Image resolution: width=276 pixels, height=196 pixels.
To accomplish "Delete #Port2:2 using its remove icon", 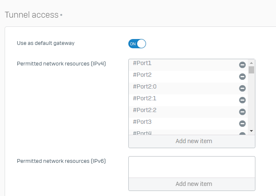I will click(x=242, y=112).
